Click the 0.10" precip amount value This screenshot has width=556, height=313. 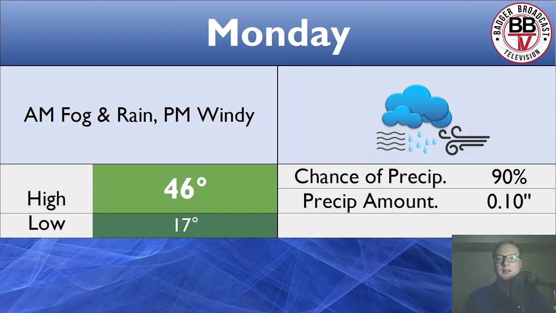(509, 201)
